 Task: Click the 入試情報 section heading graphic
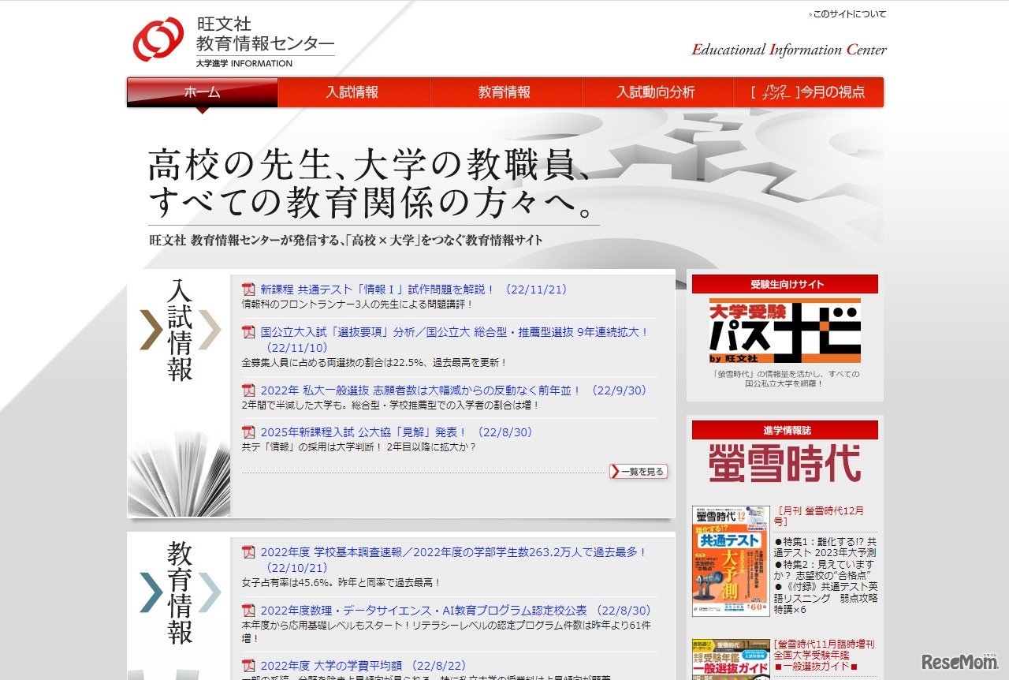click(180, 330)
